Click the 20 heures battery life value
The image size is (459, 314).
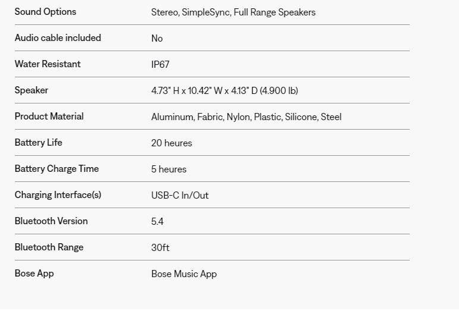[171, 143]
